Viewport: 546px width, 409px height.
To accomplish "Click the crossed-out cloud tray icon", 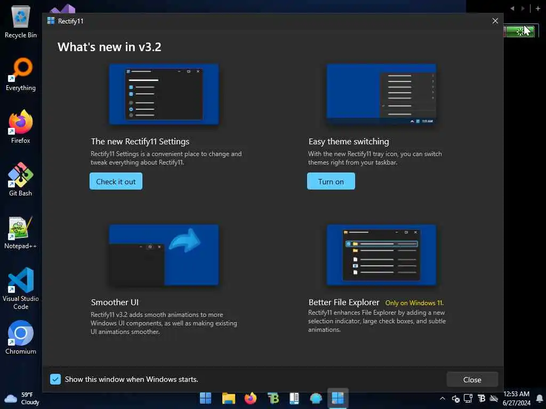I will [x=494, y=398].
